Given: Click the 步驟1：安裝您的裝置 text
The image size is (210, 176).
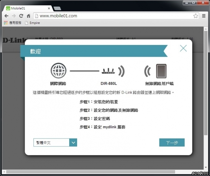Looking at the screenshot, I should point(99,102).
